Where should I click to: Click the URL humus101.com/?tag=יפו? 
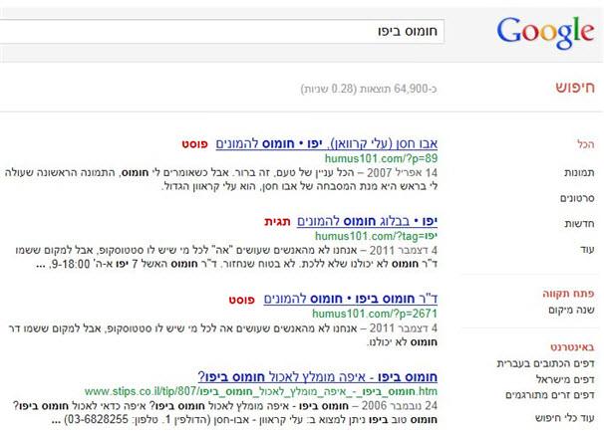[376, 236]
